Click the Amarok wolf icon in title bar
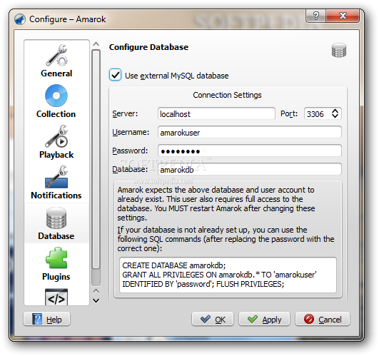The width and height of the screenshot is (379, 356). [20, 19]
